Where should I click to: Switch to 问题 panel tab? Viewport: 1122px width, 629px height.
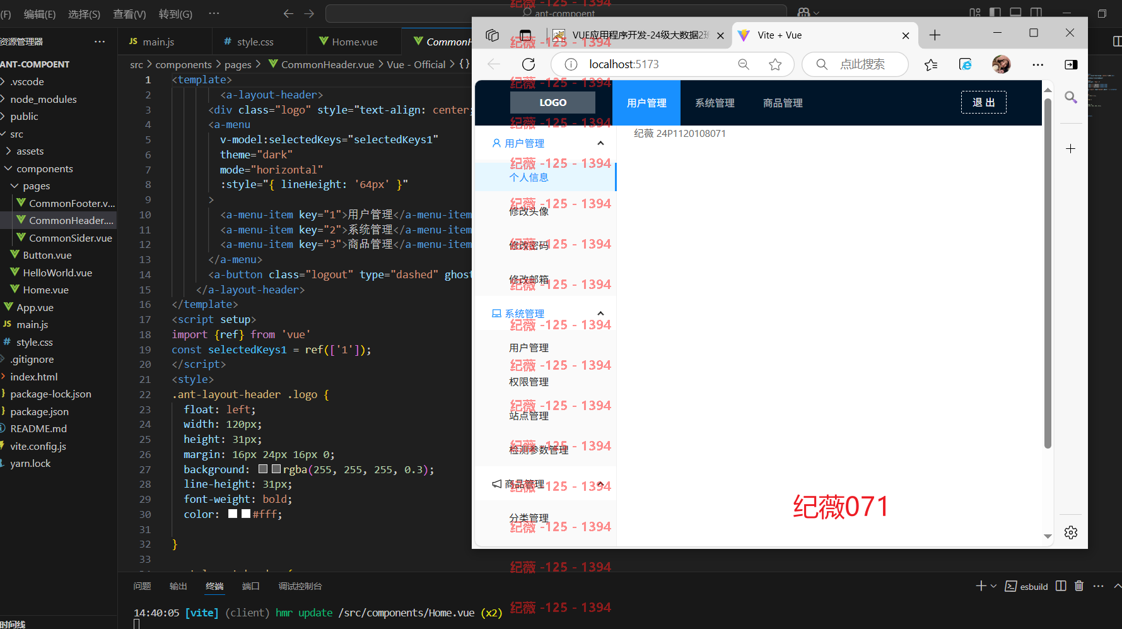click(x=142, y=586)
